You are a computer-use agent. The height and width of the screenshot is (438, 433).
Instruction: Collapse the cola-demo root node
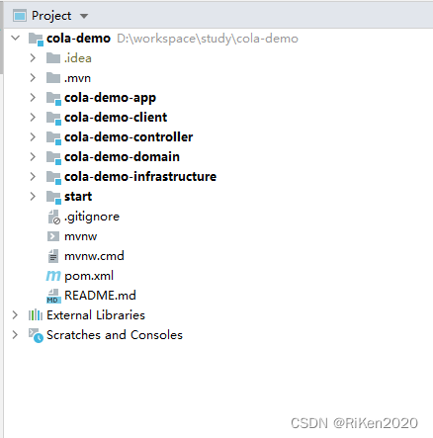pyautogui.click(x=15, y=38)
